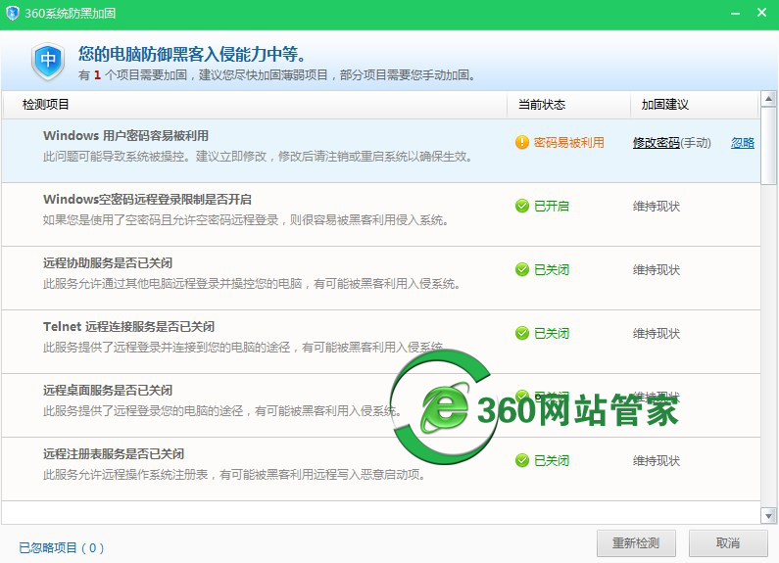The width and height of the screenshot is (779, 563).
Task: Click 已开启 status text
Action: tap(552, 206)
